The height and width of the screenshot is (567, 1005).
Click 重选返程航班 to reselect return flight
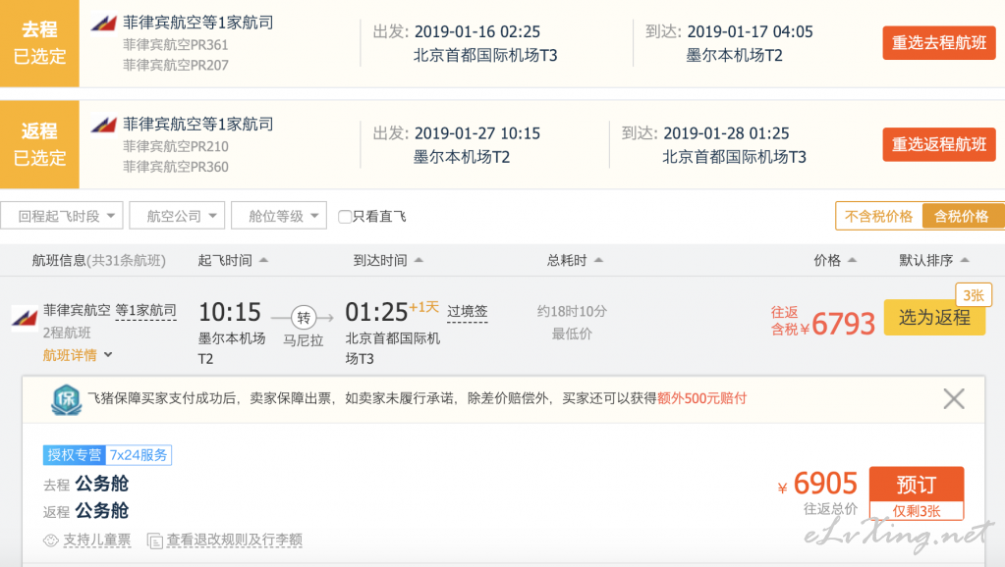coord(939,144)
